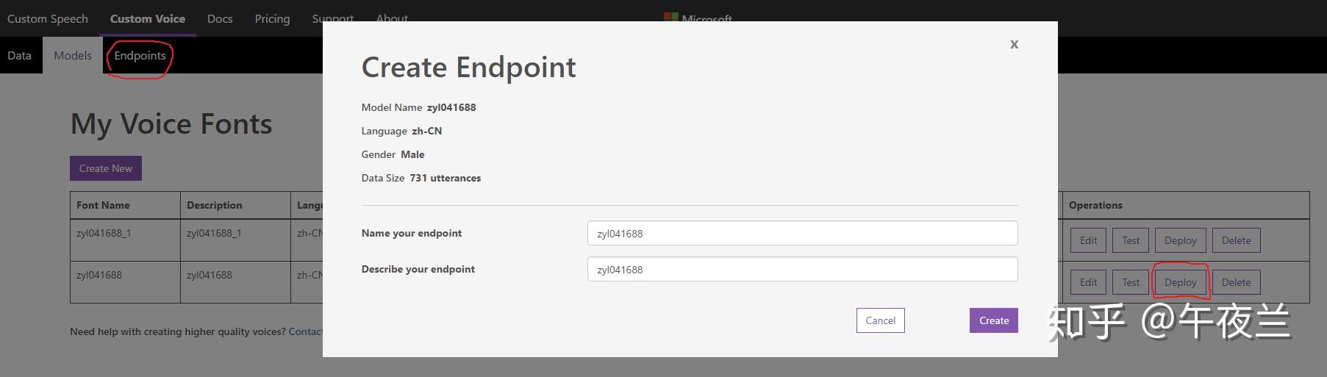Select Custom Voice in top navigation
Viewport: 1327px width, 377px height.
coord(148,18)
